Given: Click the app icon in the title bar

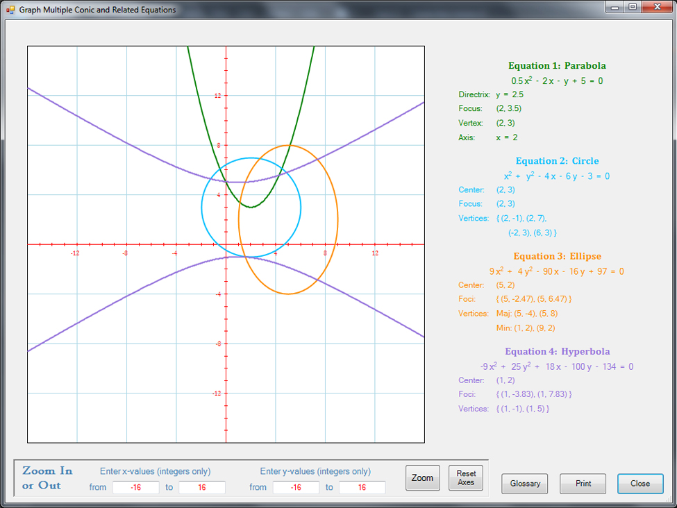Looking at the screenshot, I should click(10, 10).
